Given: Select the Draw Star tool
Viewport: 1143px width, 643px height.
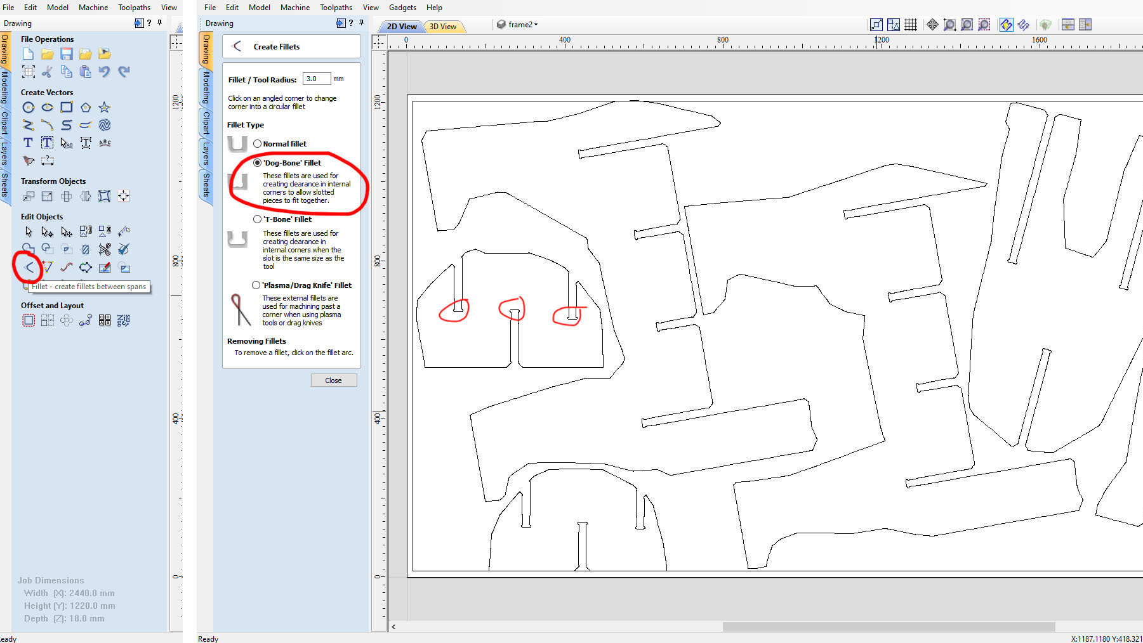Looking at the screenshot, I should click(104, 107).
